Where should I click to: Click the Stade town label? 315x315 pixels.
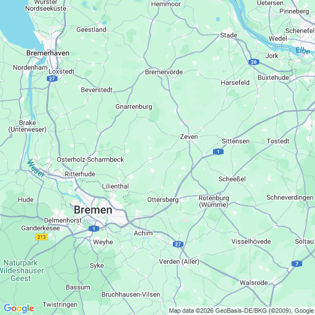[x=229, y=35]
